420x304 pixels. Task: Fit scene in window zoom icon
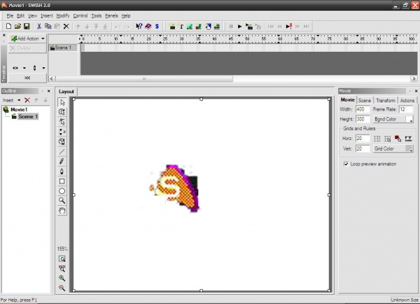click(x=62, y=258)
